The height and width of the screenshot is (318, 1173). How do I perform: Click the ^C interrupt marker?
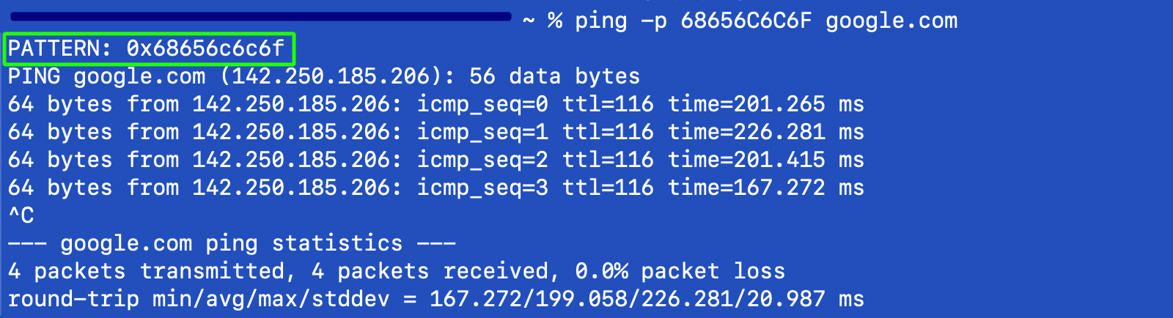click(21, 216)
